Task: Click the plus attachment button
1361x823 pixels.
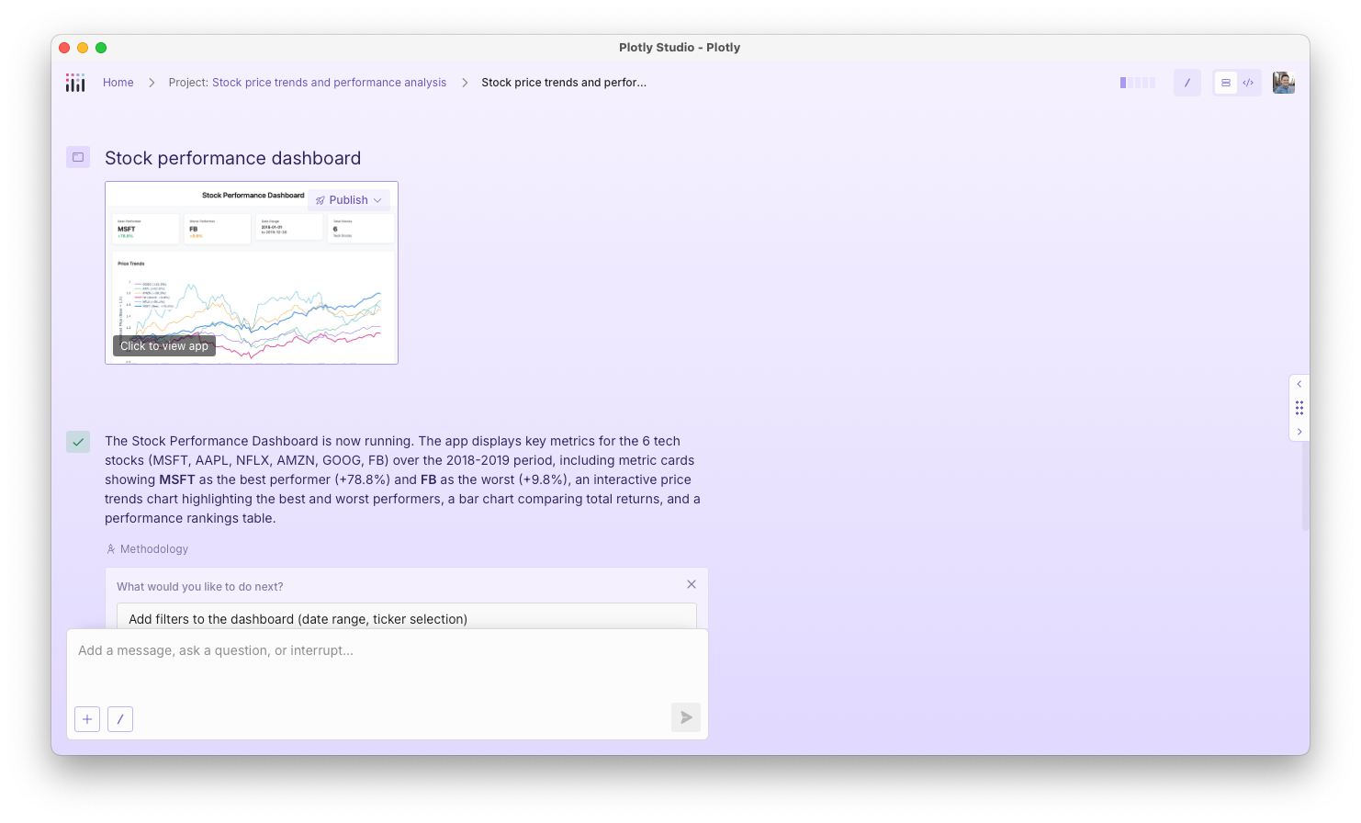Action: (87, 719)
